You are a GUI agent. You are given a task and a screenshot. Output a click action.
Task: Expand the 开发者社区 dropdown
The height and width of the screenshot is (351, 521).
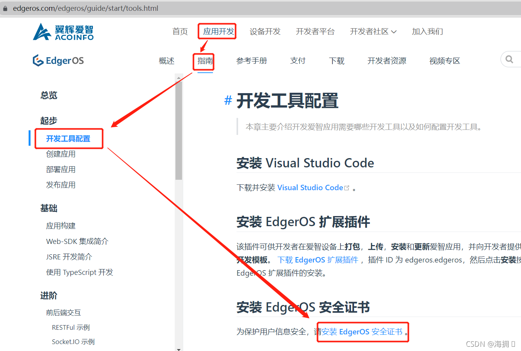(373, 31)
